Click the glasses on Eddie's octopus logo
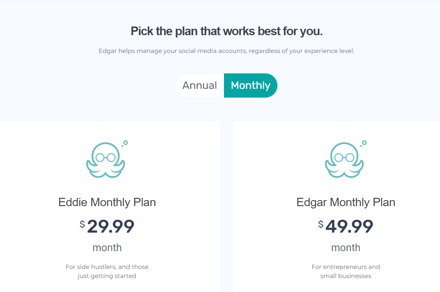Image resolution: width=440 pixels, height=292 pixels. pyautogui.click(x=105, y=158)
